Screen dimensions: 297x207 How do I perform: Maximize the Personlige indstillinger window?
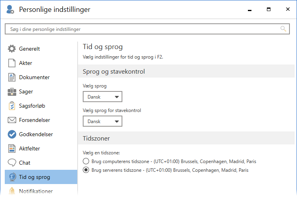(x=268, y=9)
